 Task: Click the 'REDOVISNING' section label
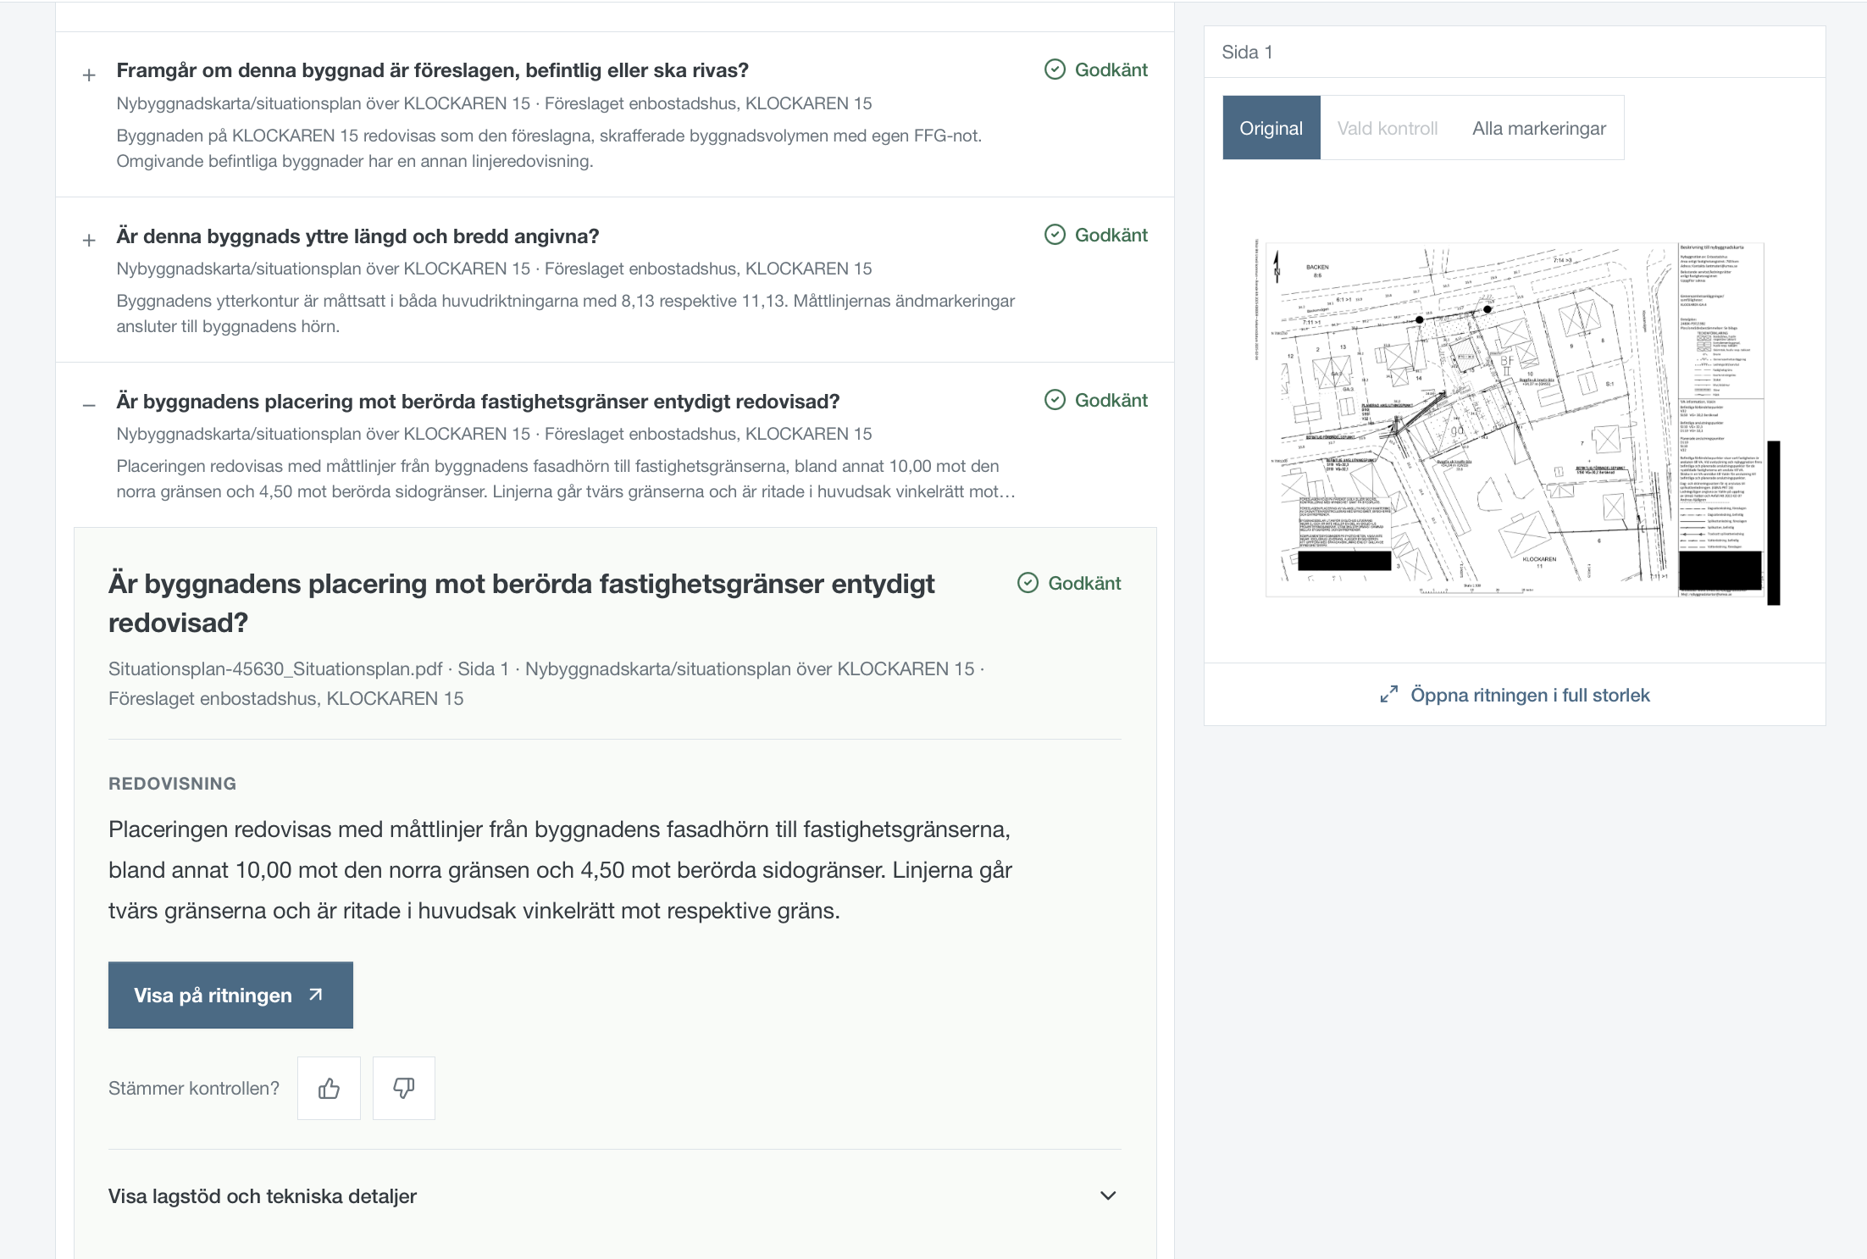pos(172,784)
